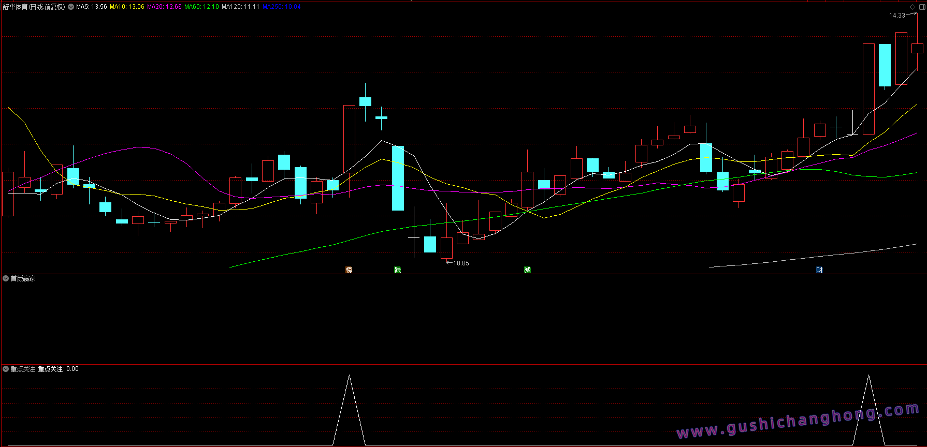Viewport: 927px width, 447px height.
Task: Click the 舒华体育(日线前复权) chart title
Action: [x=34, y=7]
